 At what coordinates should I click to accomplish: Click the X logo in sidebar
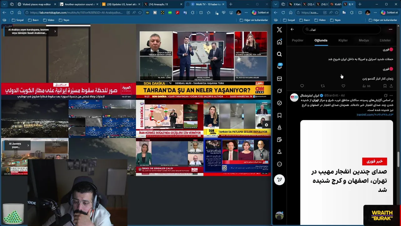(x=279, y=30)
